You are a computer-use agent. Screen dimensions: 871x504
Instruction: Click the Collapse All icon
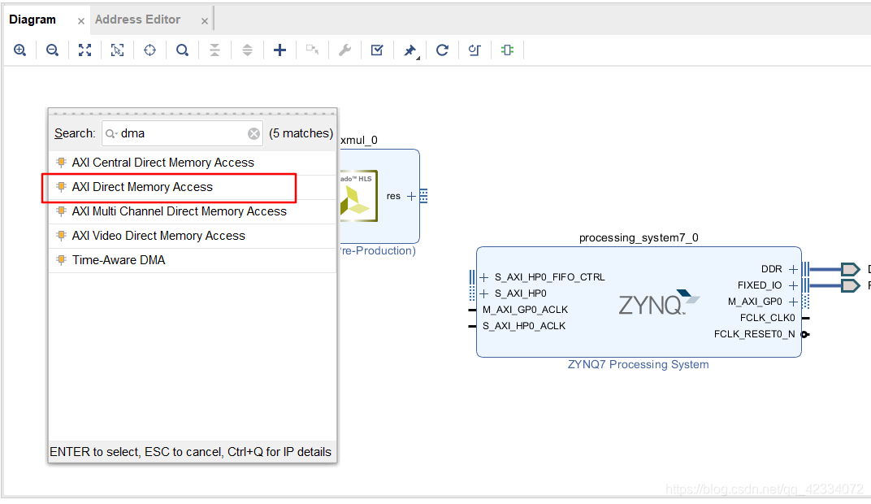click(x=215, y=50)
